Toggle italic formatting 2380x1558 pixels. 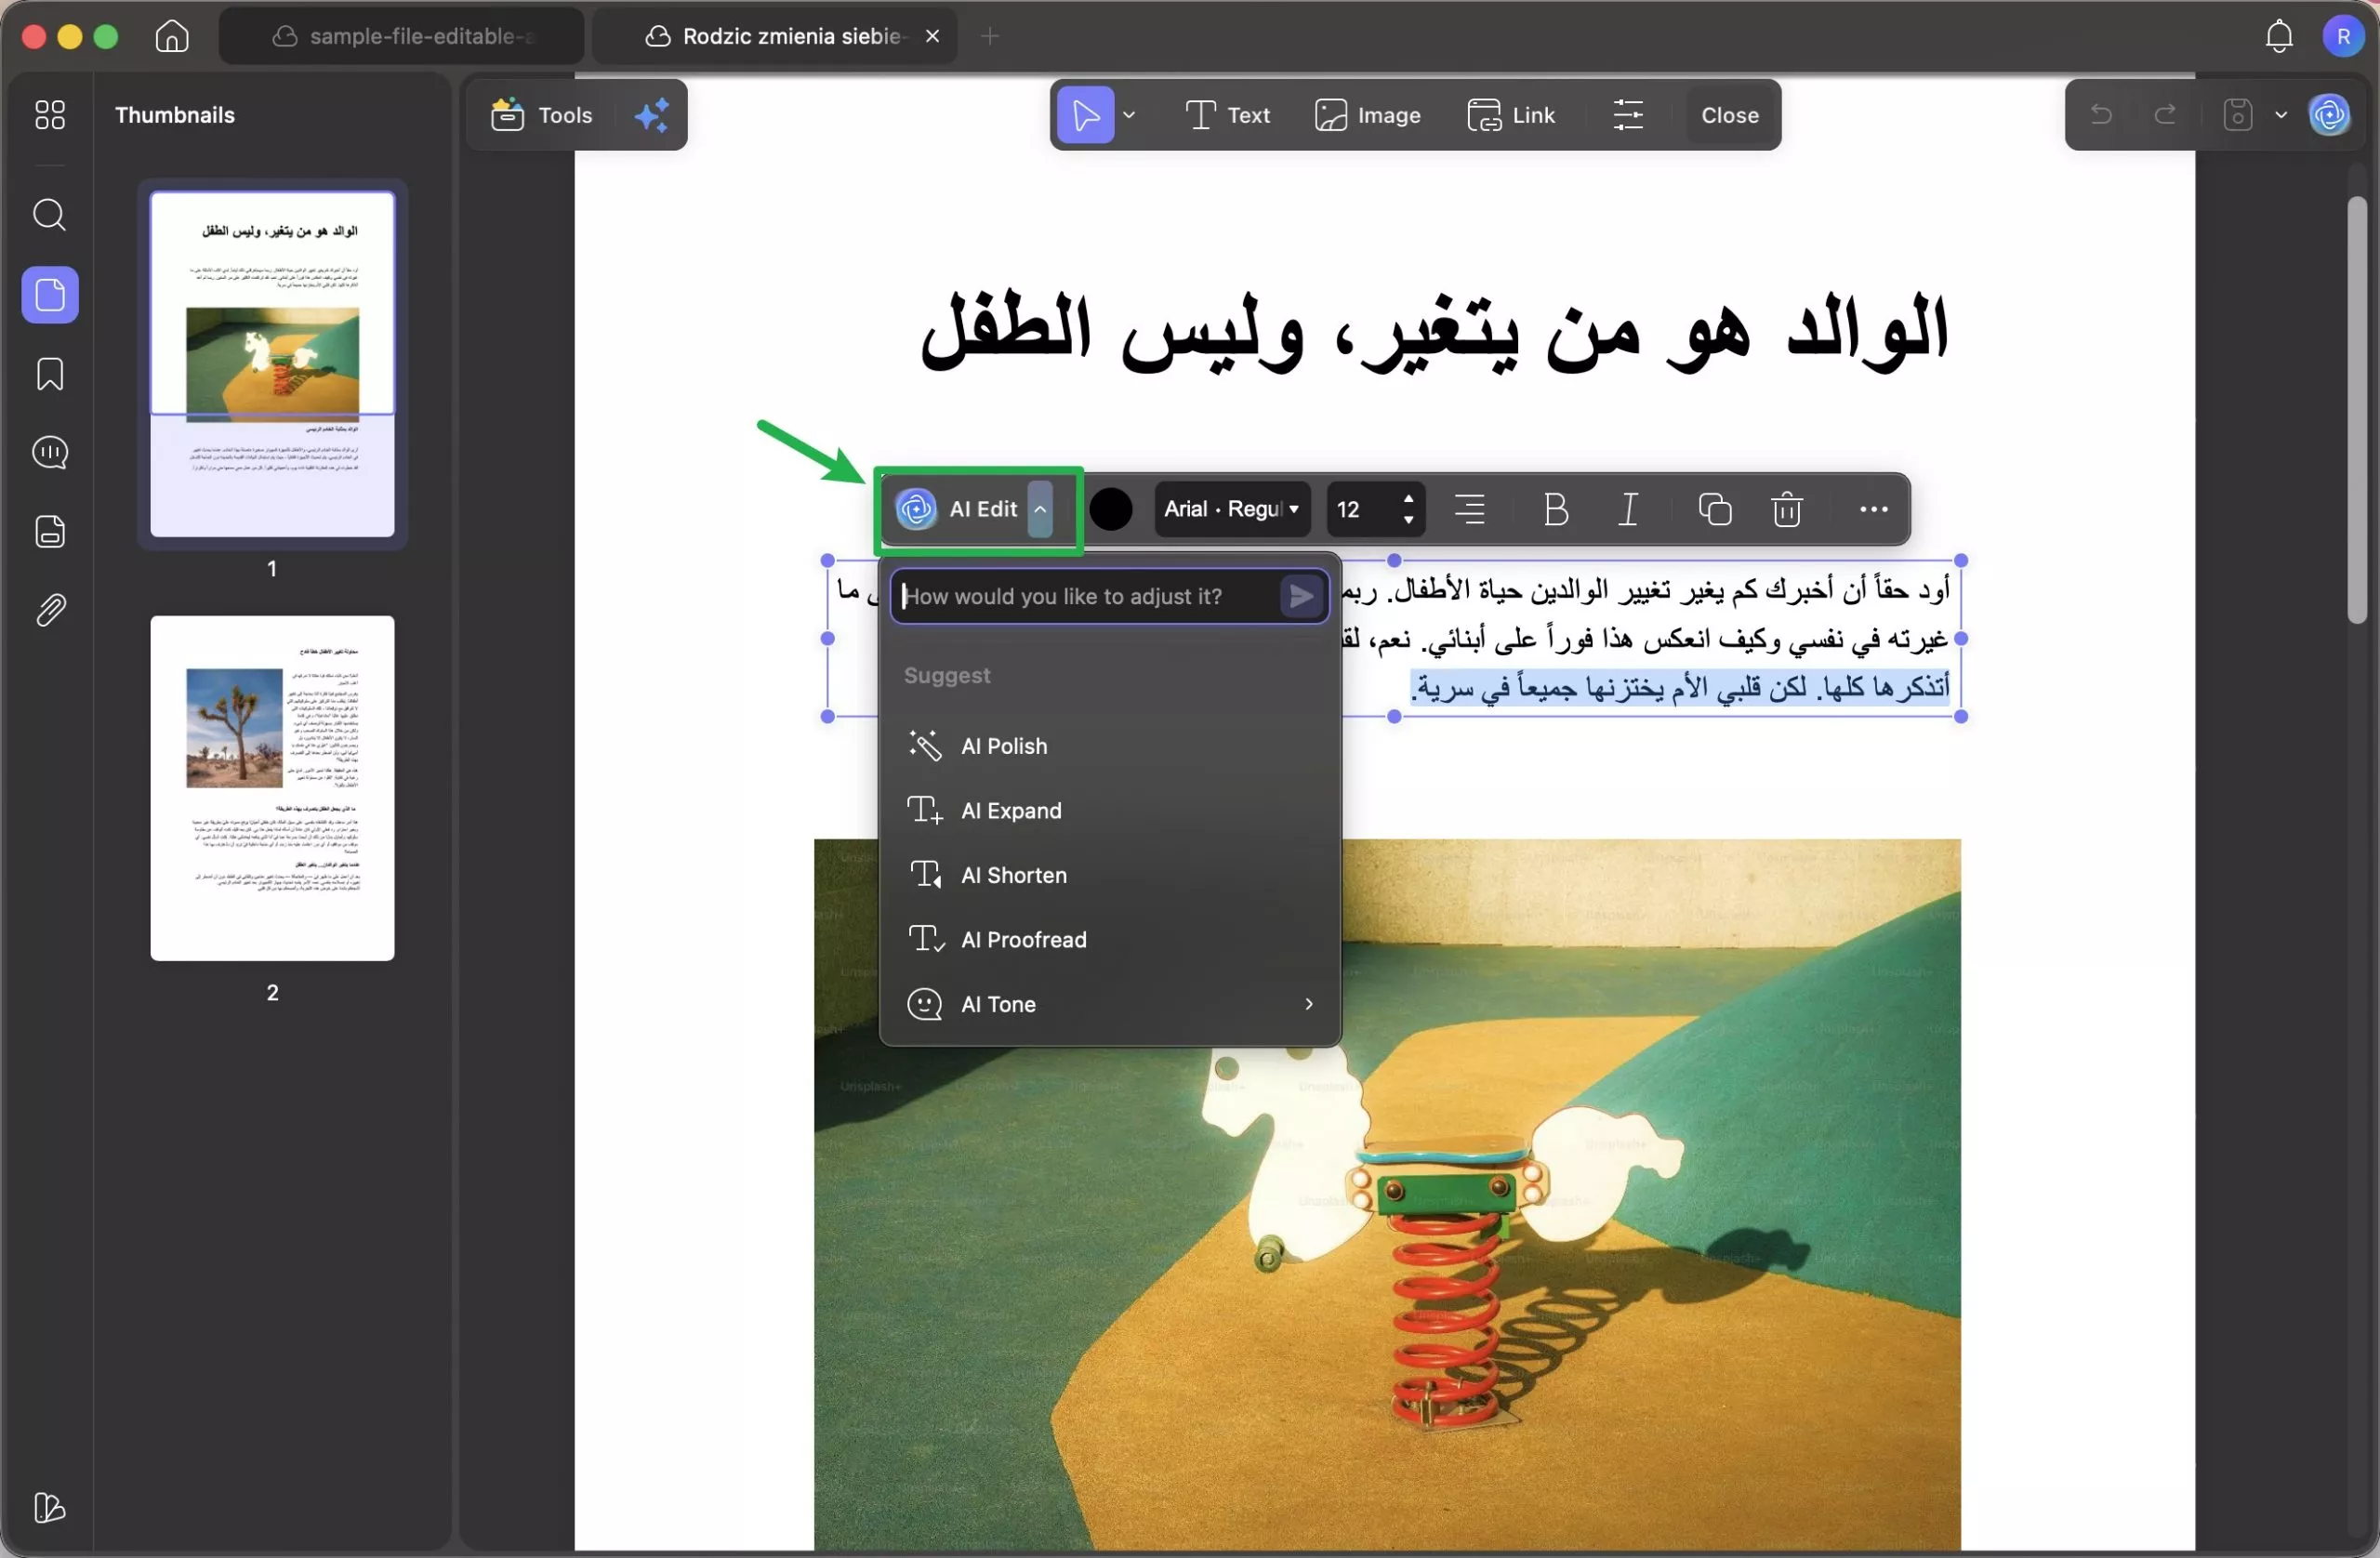[1628, 509]
